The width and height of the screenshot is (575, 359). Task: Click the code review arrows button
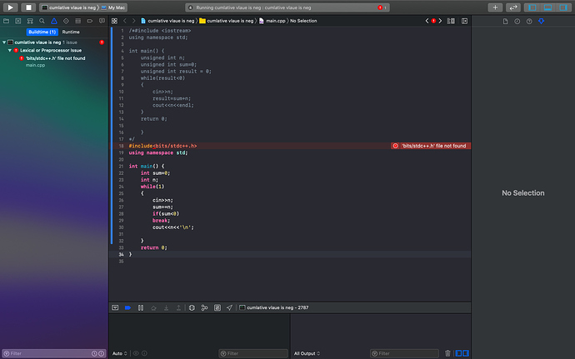tap(513, 7)
